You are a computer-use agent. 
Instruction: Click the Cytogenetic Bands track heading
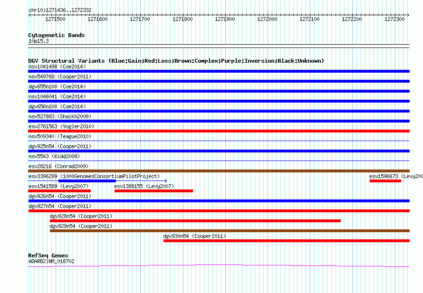point(57,35)
